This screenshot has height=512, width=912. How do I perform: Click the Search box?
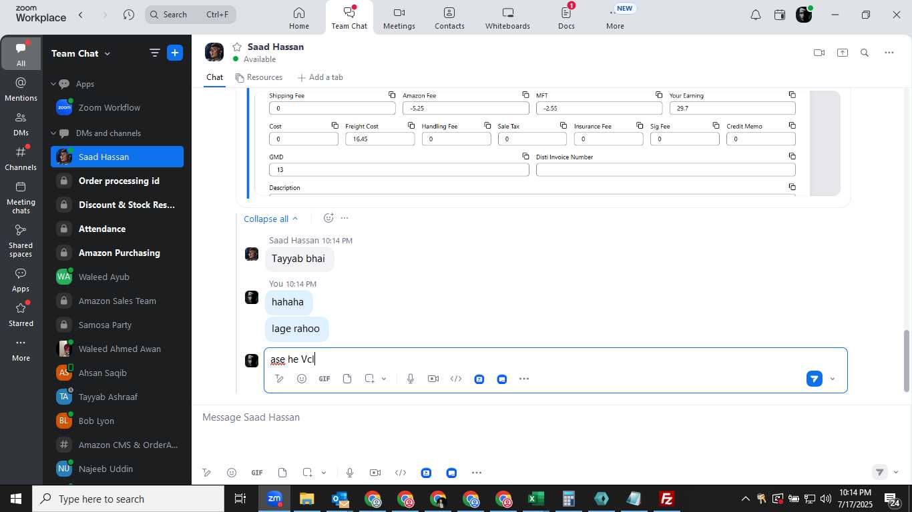[x=190, y=15]
